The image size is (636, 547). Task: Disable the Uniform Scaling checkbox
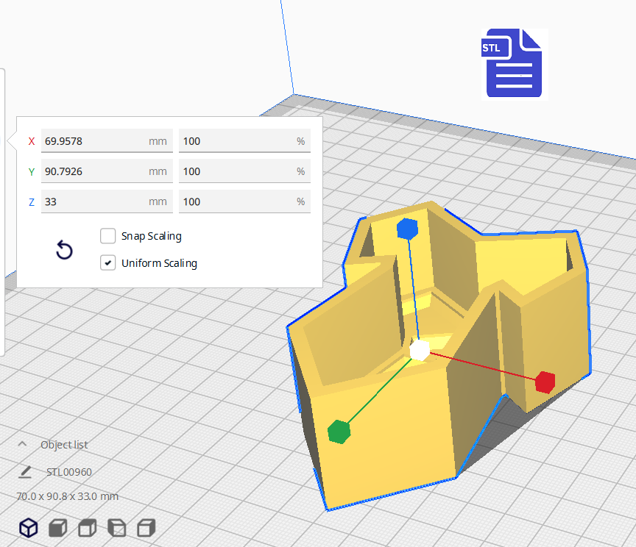coord(108,262)
